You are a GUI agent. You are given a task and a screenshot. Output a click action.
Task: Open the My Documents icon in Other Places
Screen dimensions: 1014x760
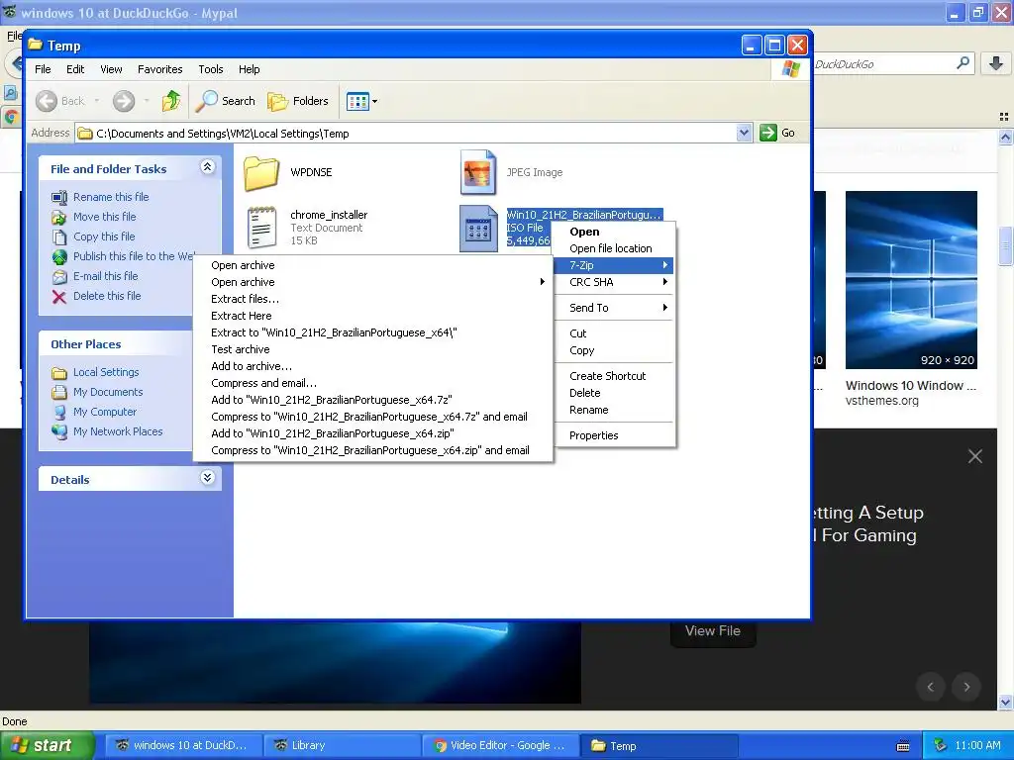(59, 392)
